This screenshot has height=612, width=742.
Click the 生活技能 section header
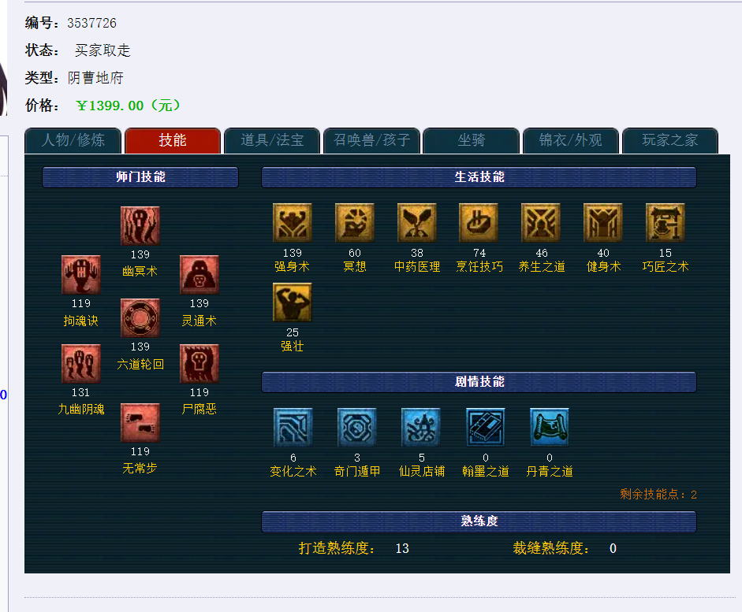(479, 177)
